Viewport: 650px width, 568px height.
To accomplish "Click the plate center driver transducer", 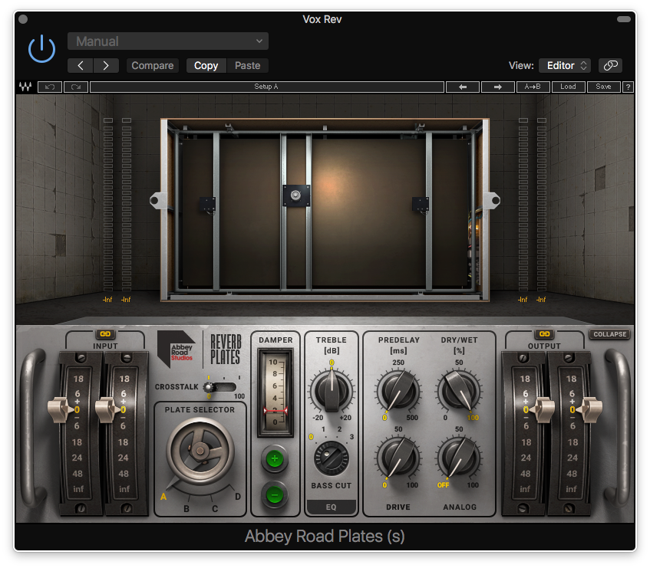I will pos(296,195).
